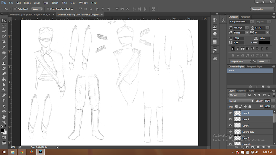Viewport: 276px width, 155px height.
Task: Click the layer Opacity value field
Action: pos(267,101)
